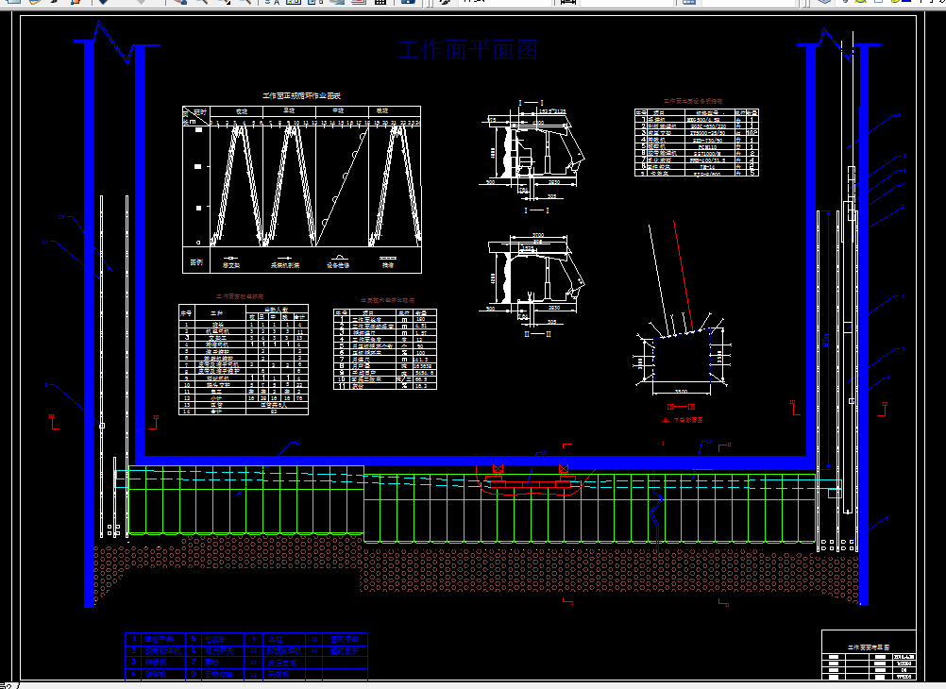Select 电缆车 in the numbered legend table
The width and height of the screenshot is (946, 689).
(214, 639)
